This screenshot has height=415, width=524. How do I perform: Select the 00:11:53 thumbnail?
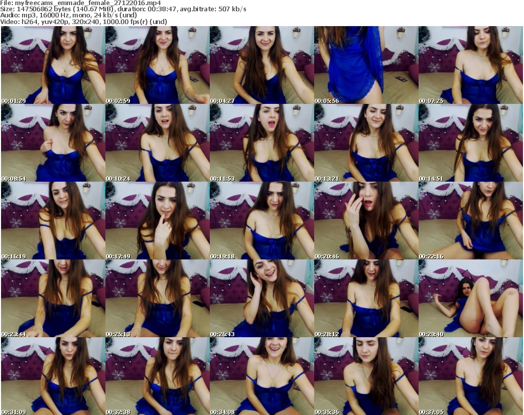261,143
